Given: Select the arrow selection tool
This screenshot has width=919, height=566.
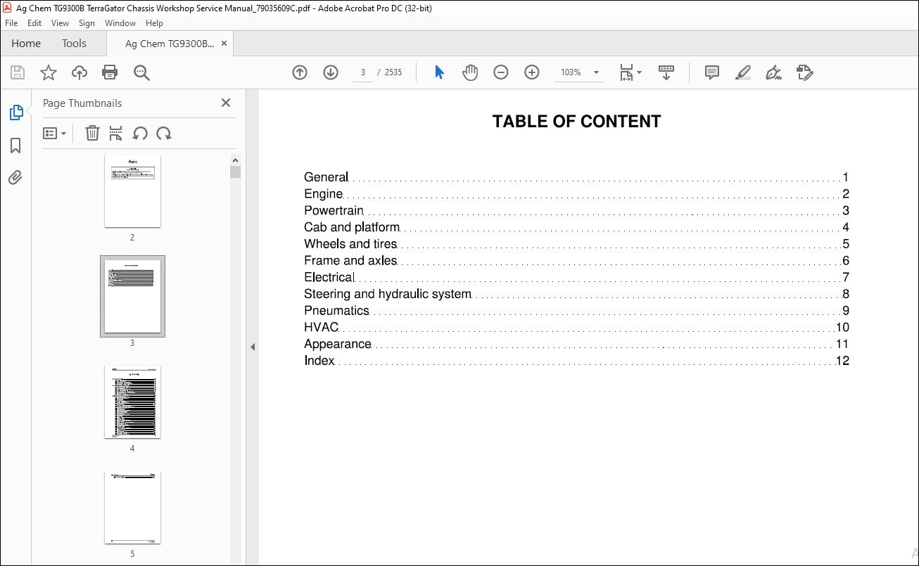Looking at the screenshot, I should [x=439, y=72].
